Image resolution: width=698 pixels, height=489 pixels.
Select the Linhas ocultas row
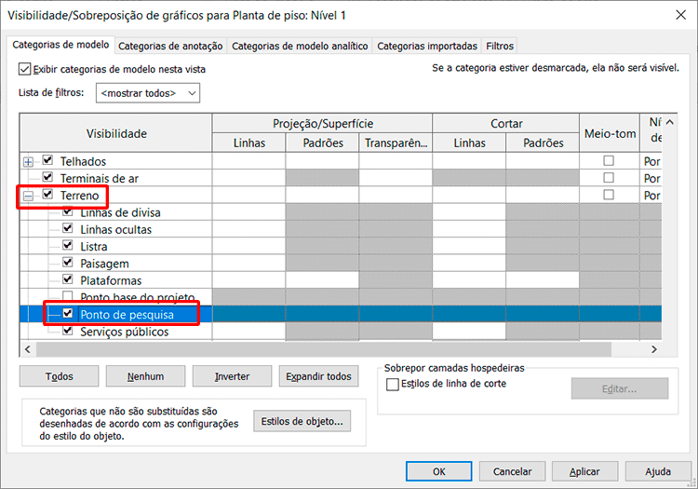pyautogui.click(x=116, y=229)
